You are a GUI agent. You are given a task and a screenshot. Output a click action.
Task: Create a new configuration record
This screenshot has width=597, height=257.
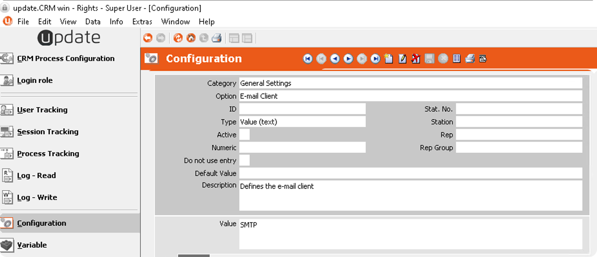click(x=389, y=58)
